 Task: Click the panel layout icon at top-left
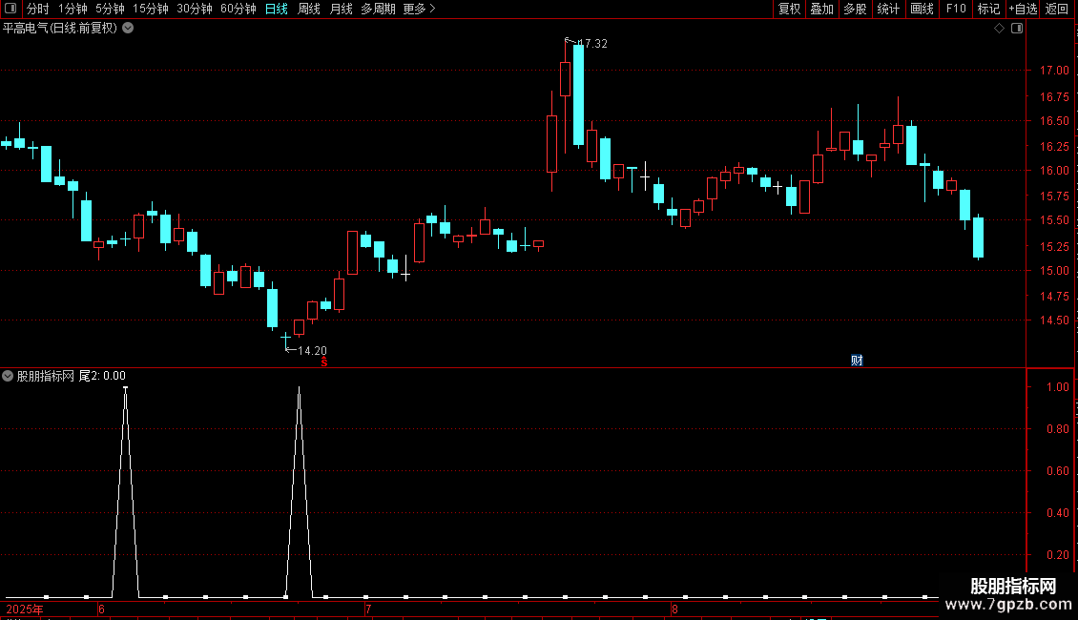10,9
